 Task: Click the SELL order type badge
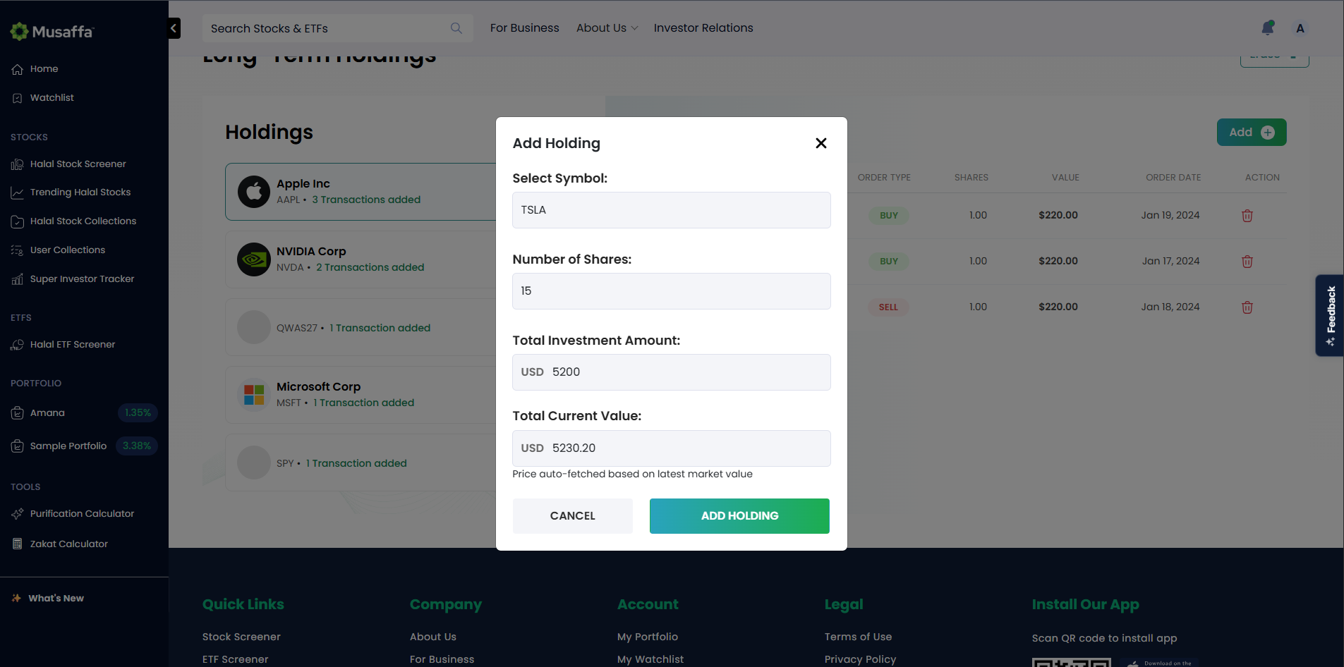[888, 307]
